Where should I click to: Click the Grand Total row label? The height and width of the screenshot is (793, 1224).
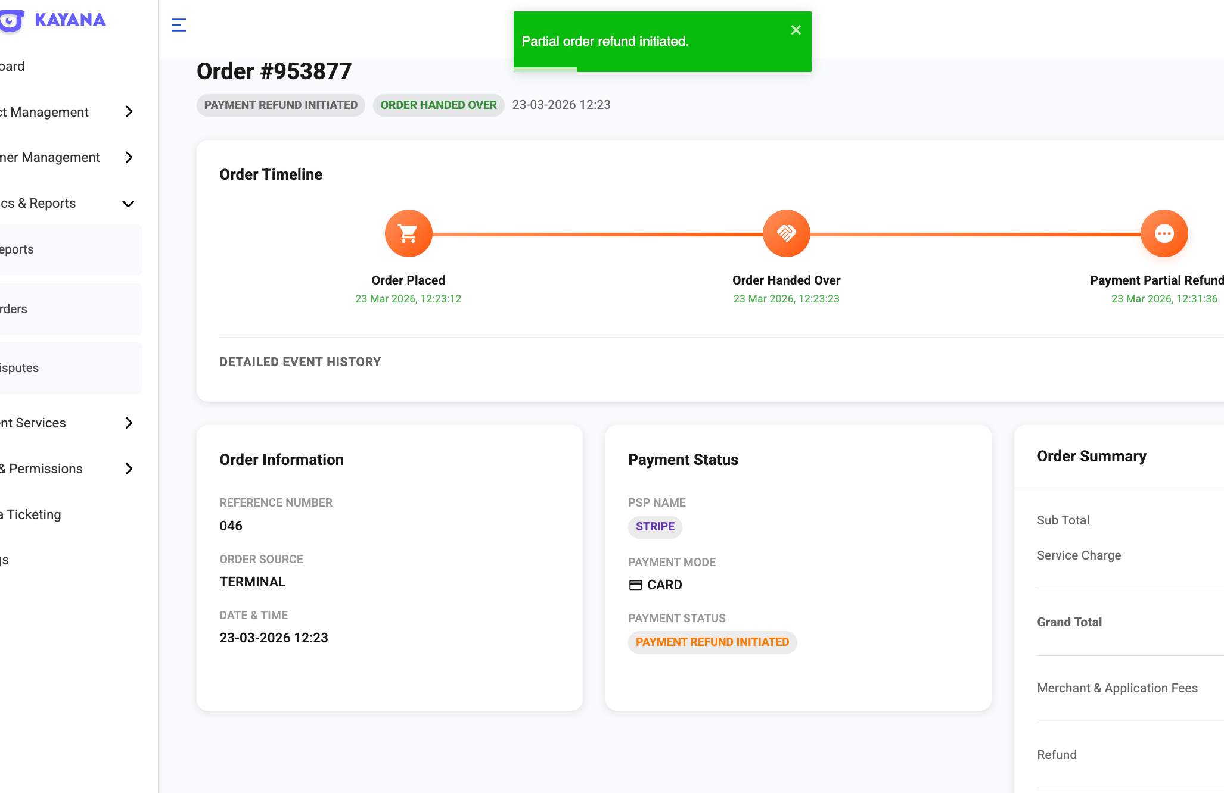(x=1069, y=622)
